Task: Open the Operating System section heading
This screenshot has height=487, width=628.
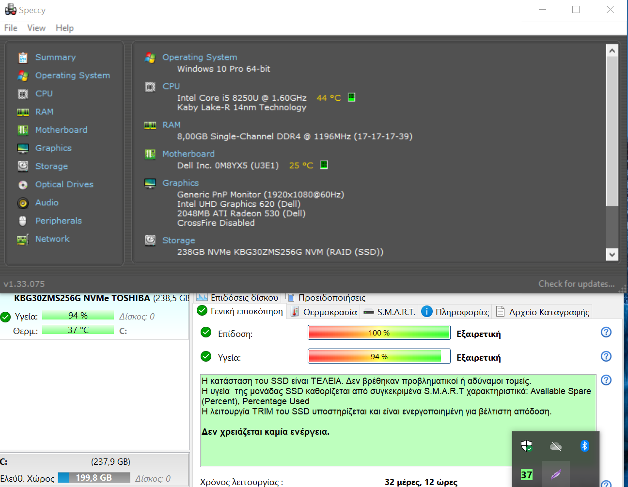Action: pos(200,57)
